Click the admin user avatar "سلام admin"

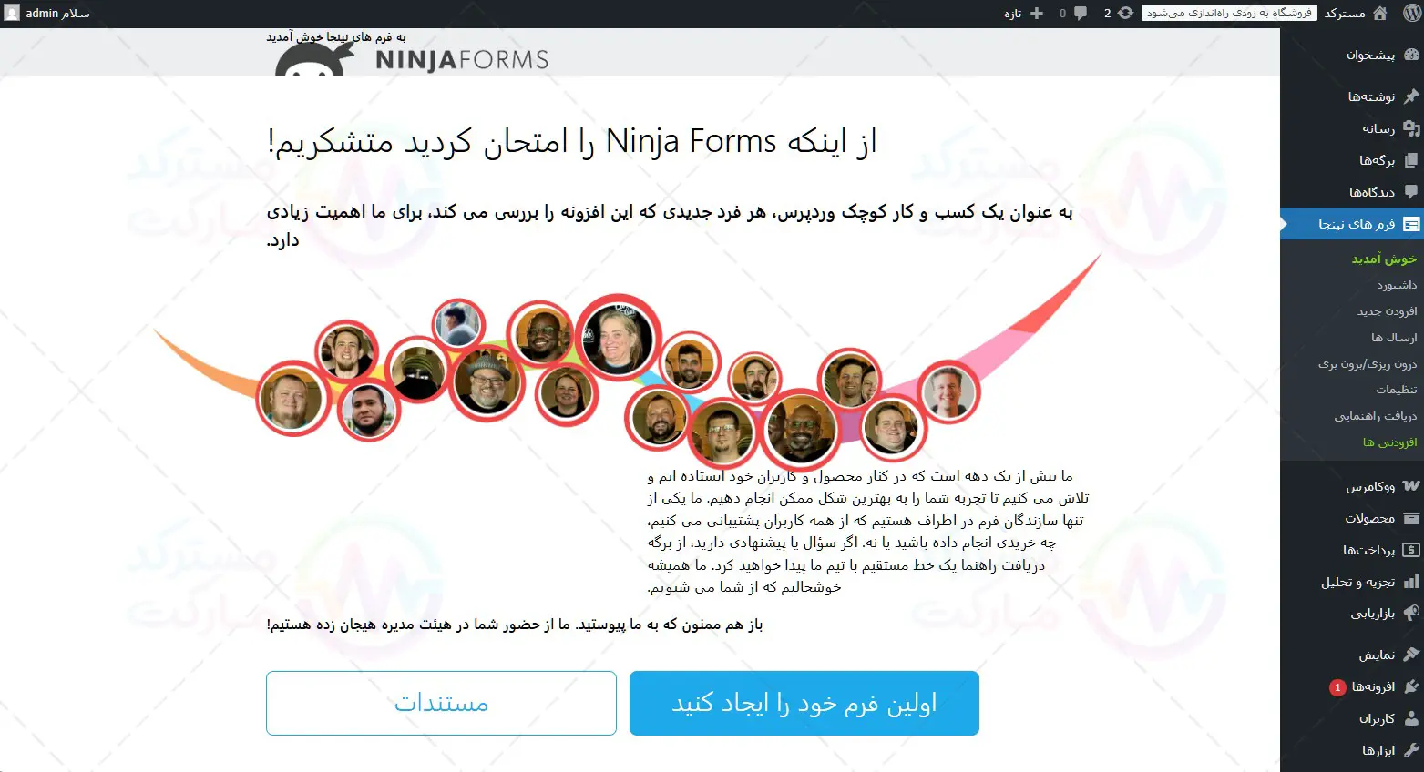coord(47,13)
